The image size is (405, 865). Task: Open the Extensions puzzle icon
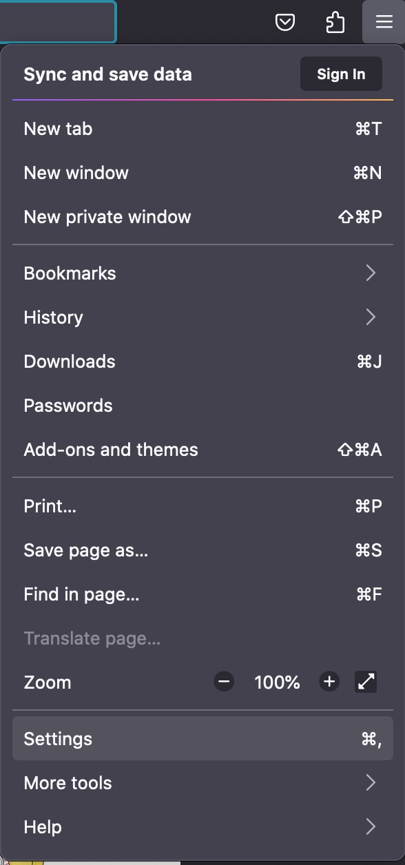pyautogui.click(x=335, y=23)
